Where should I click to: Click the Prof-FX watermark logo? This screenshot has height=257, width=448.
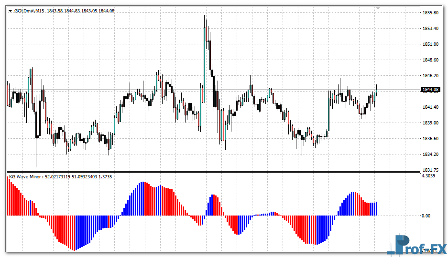(416, 246)
